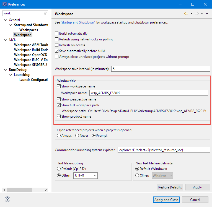Toggle Show perspective name checkbox
The width and height of the screenshot is (212, 207).
click(x=59, y=99)
